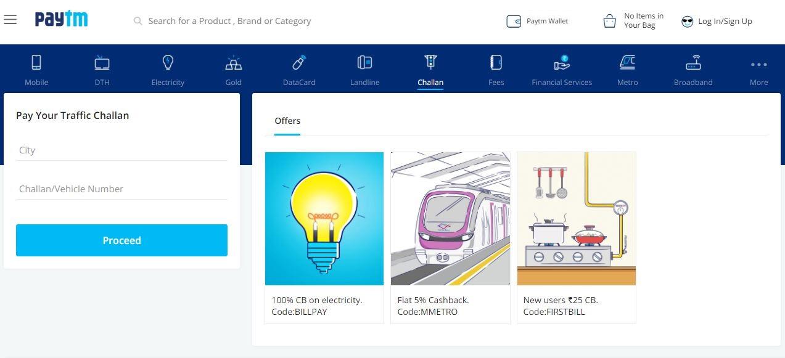The image size is (785, 358).
Task: Open the electricity bulb offer image
Action: click(324, 219)
